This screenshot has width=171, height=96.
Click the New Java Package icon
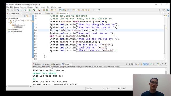(x=44, y=10)
